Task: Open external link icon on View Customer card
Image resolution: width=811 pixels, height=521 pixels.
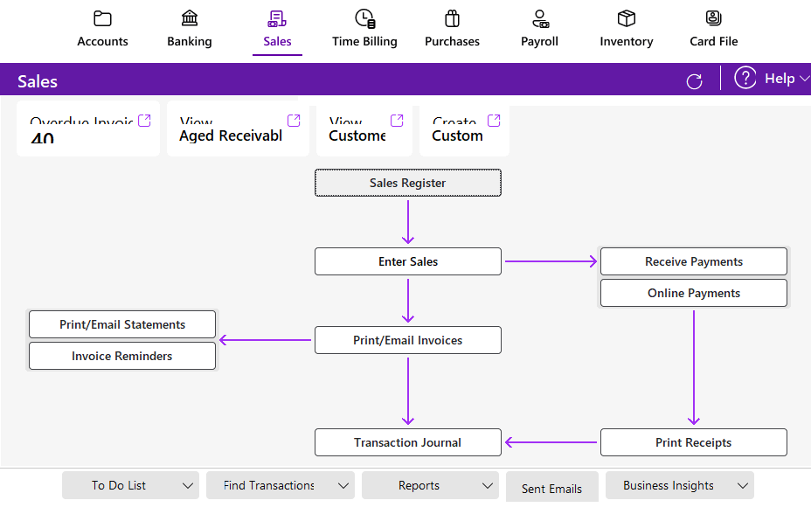Action: [397, 121]
